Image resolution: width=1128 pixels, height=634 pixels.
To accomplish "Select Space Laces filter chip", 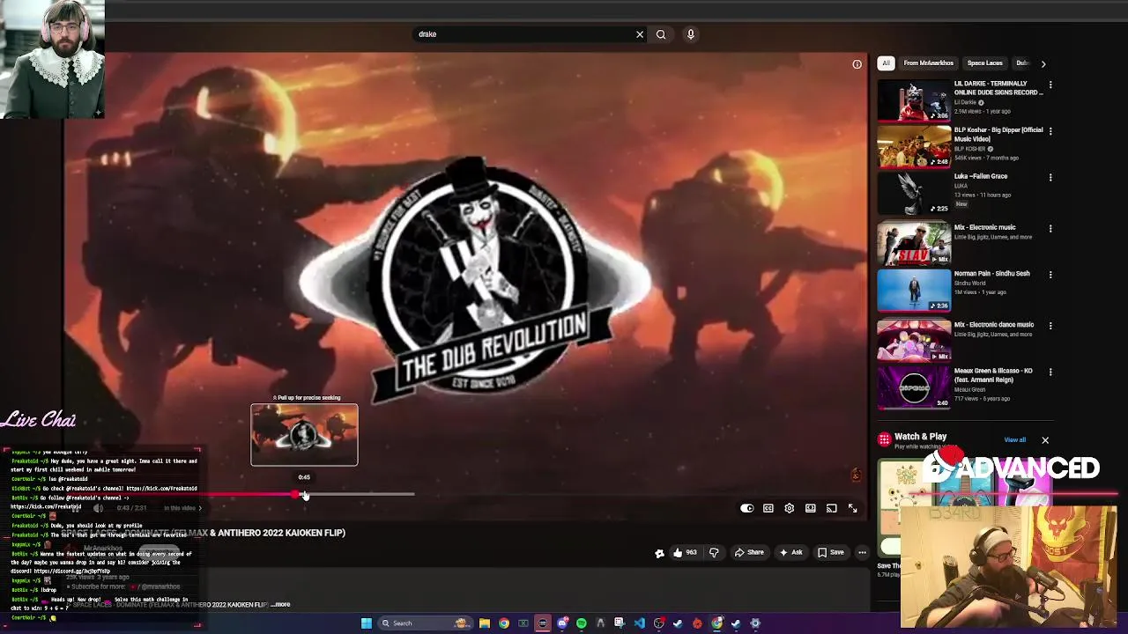I will (984, 63).
